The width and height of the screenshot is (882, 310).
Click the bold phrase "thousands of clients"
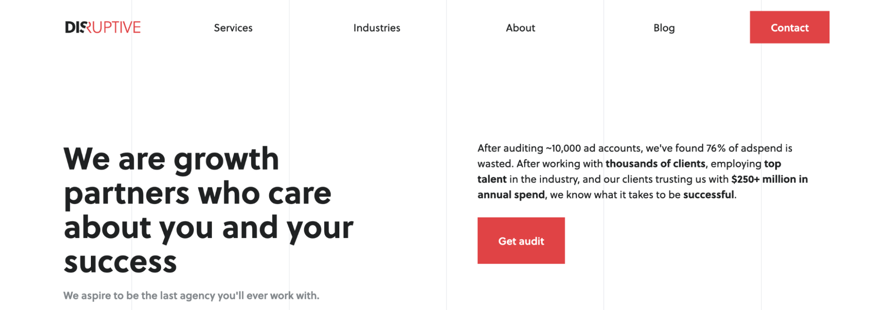coord(655,164)
